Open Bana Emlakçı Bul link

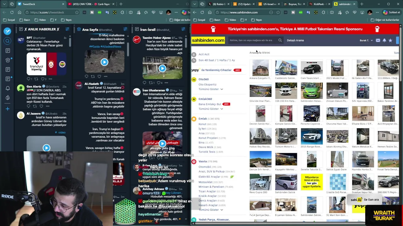pyautogui.click(x=210, y=104)
